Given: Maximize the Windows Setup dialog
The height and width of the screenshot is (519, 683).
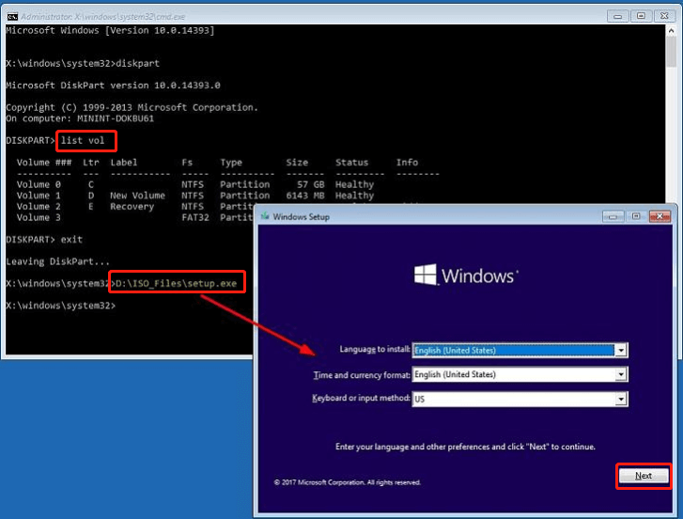Looking at the screenshot, I should 636,216.
